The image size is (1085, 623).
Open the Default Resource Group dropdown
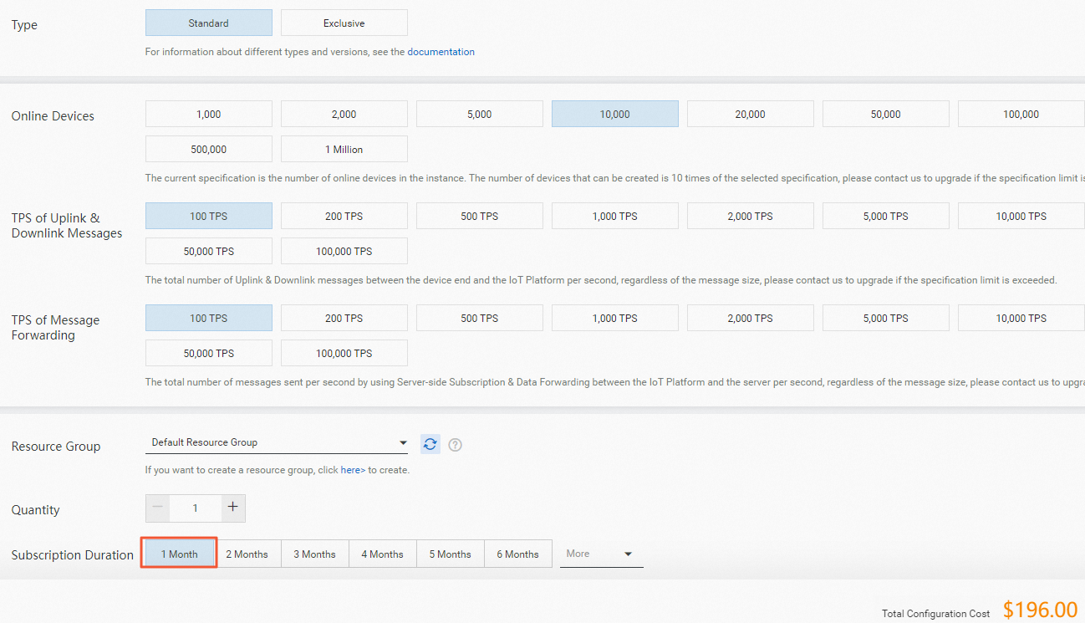pyautogui.click(x=276, y=442)
